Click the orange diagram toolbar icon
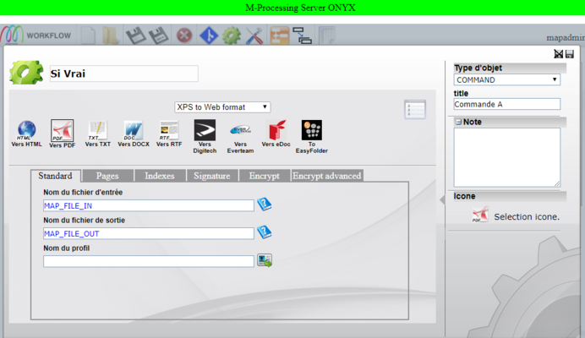This screenshot has width=585, height=338. (280, 35)
